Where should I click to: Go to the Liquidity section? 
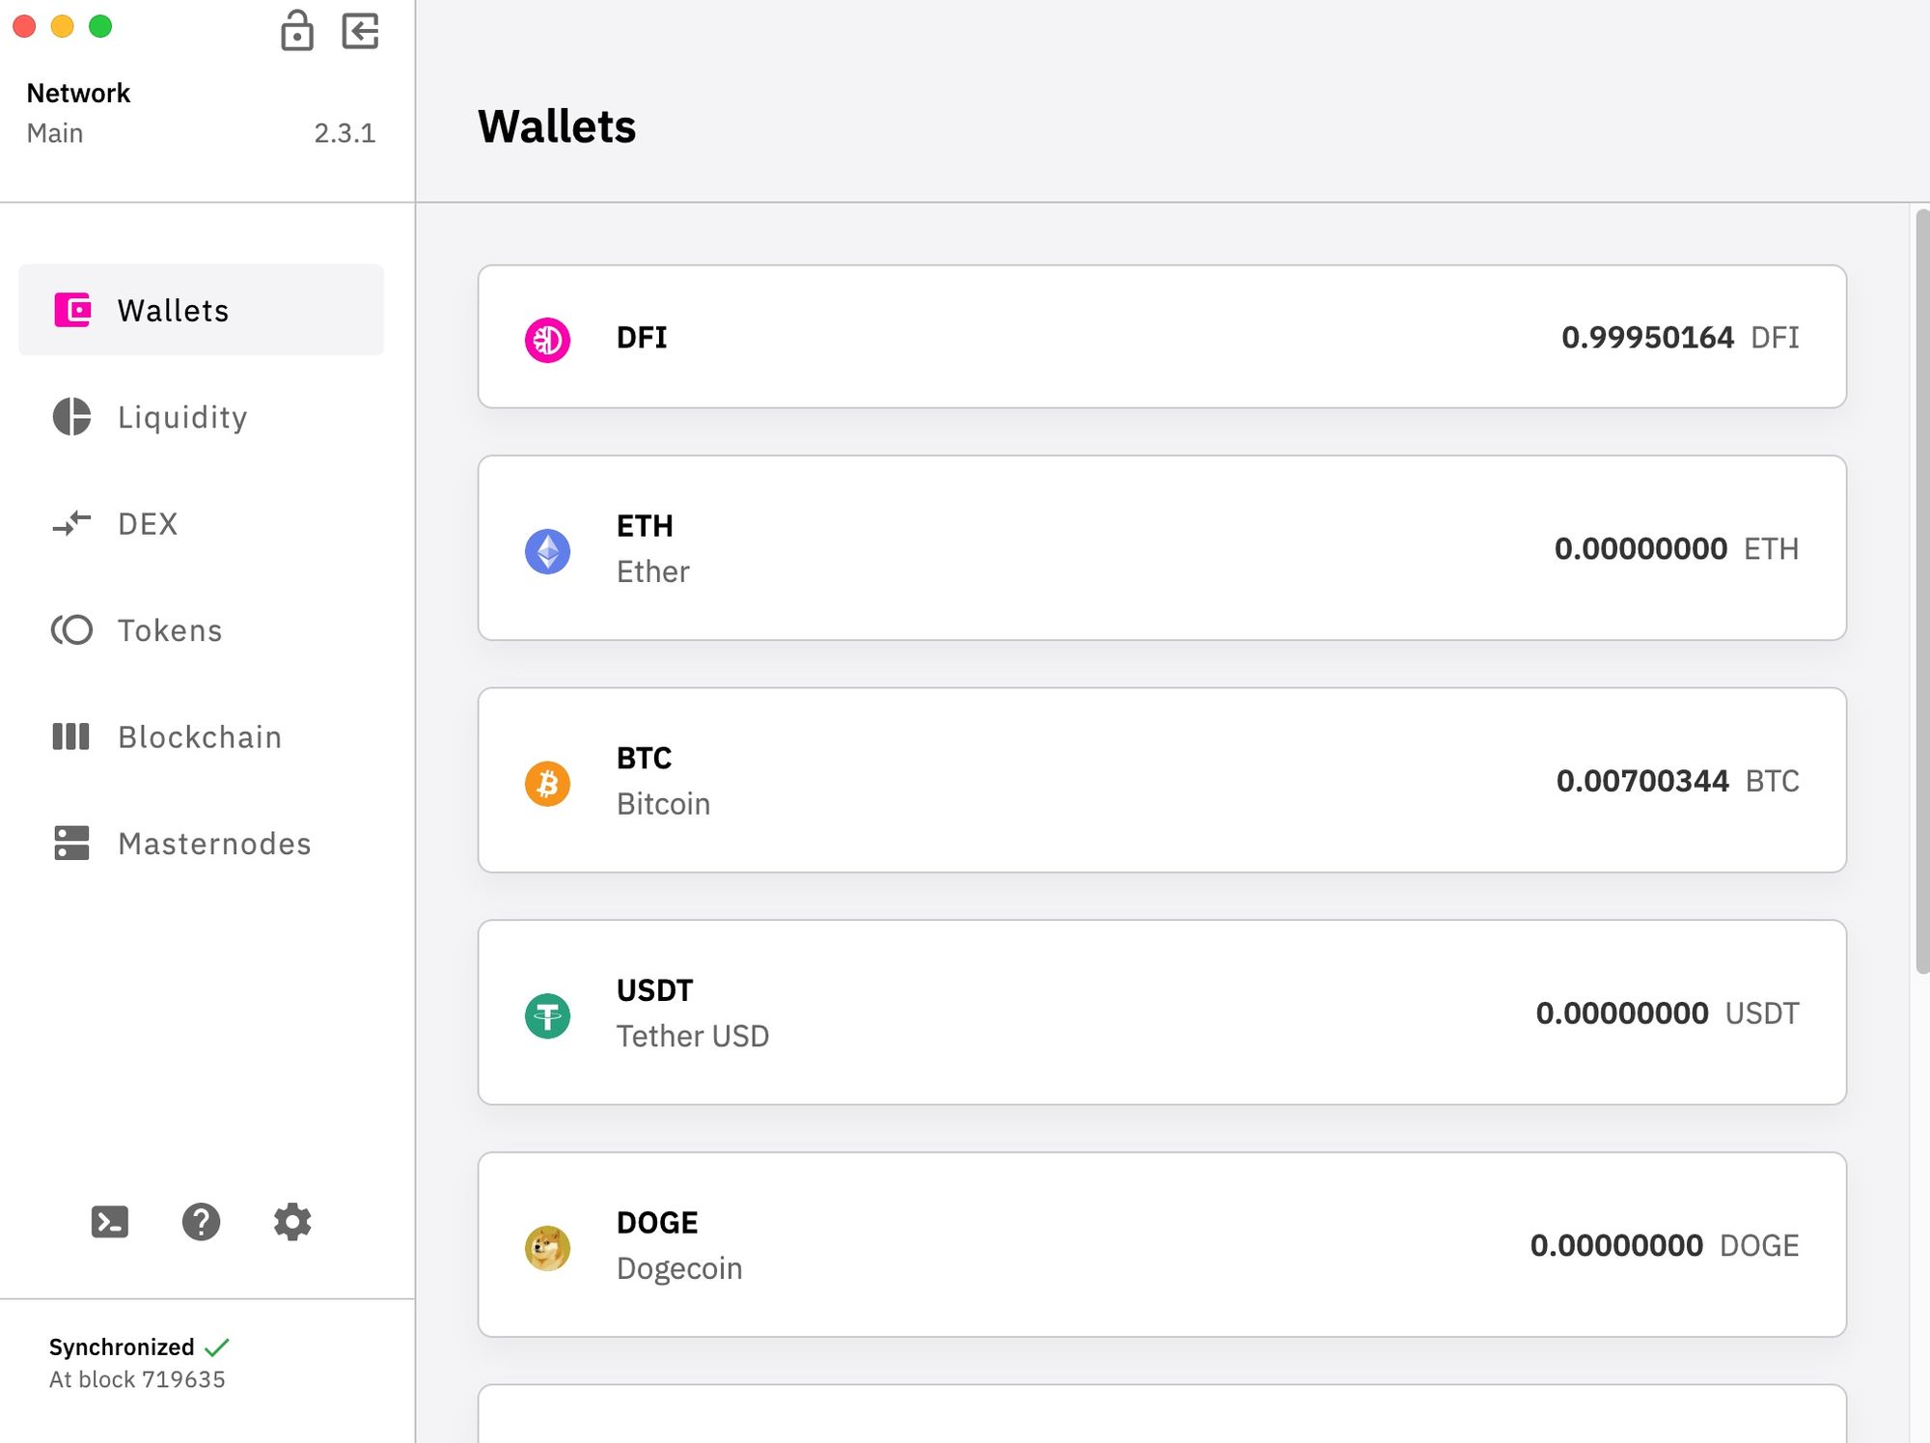pyautogui.click(x=182, y=418)
